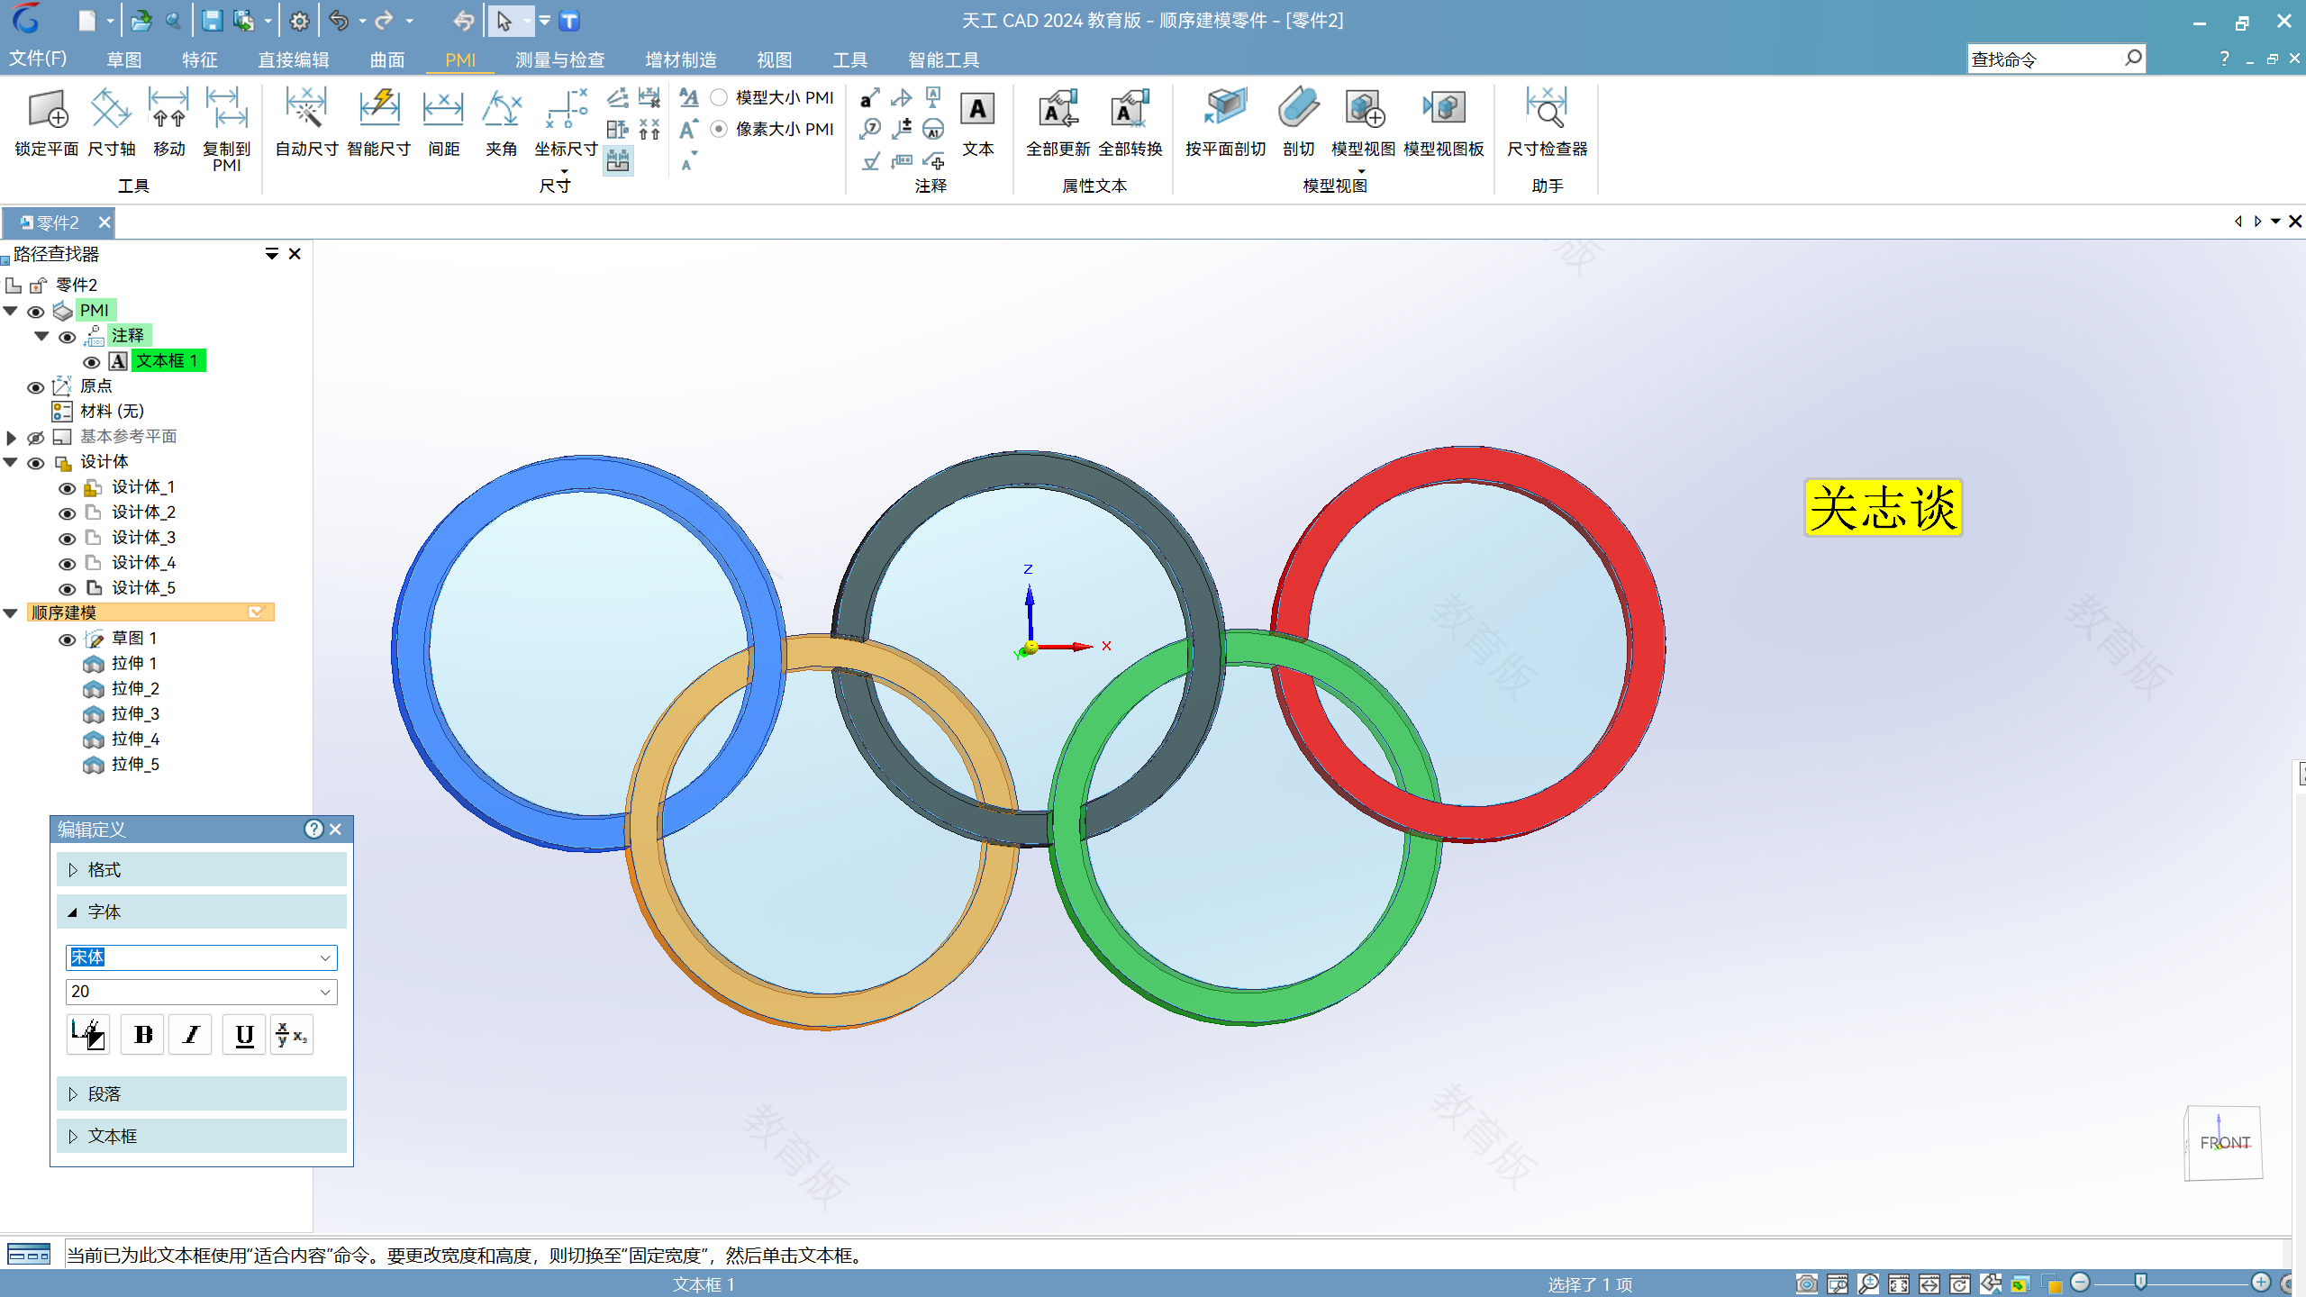Collapse the 设计体 tree node
The width and height of the screenshot is (2306, 1297).
click(x=11, y=462)
